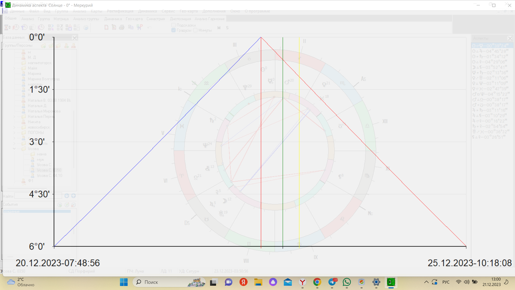Open the weather widget showing 2°C Облачно

click(x=21, y=282)
